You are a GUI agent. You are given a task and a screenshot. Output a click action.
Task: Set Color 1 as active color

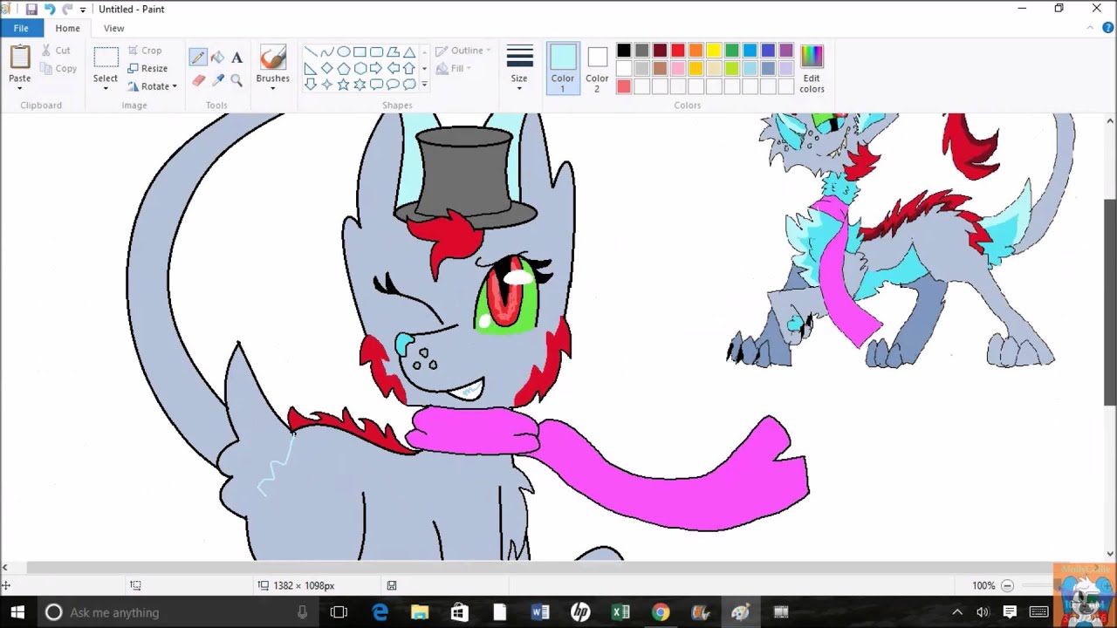coord(563,68)
